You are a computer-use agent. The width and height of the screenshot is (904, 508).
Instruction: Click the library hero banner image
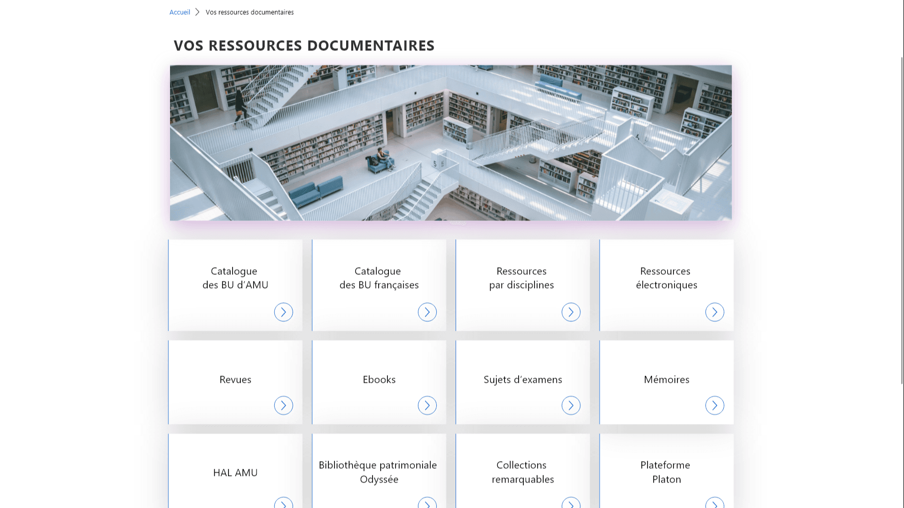tap(451, 143)
